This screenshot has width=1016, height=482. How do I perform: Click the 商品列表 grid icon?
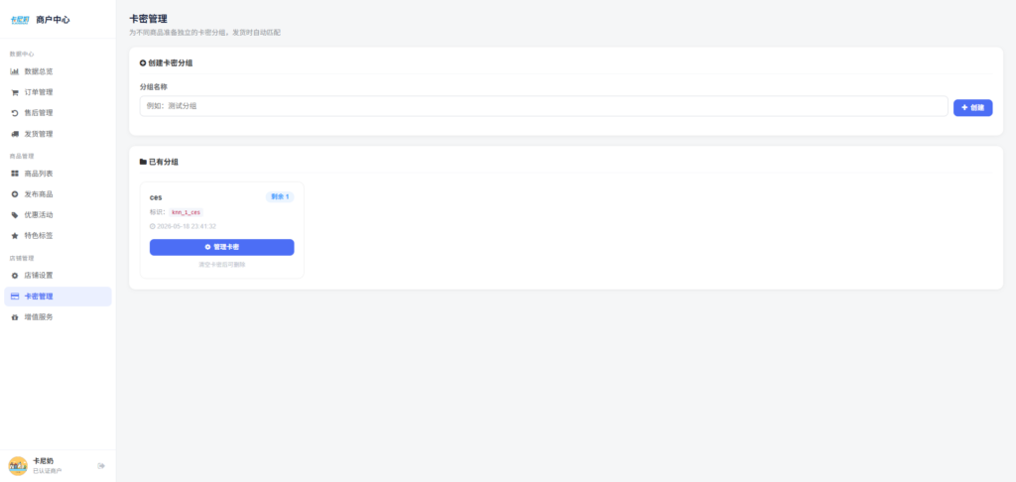pyautogui.click(x=15, y=174)
